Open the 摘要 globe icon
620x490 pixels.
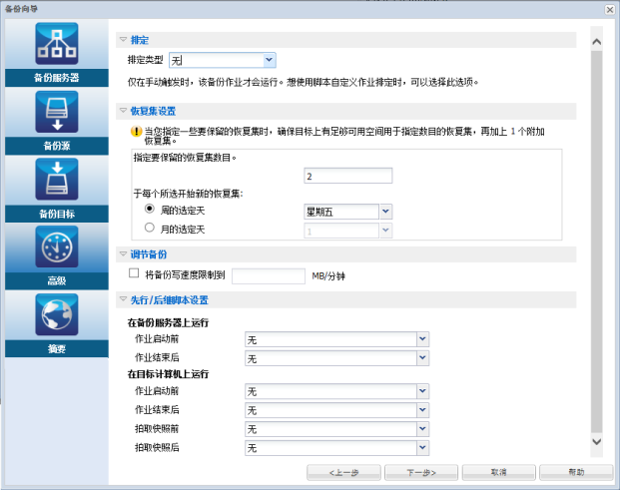point(57,315)
